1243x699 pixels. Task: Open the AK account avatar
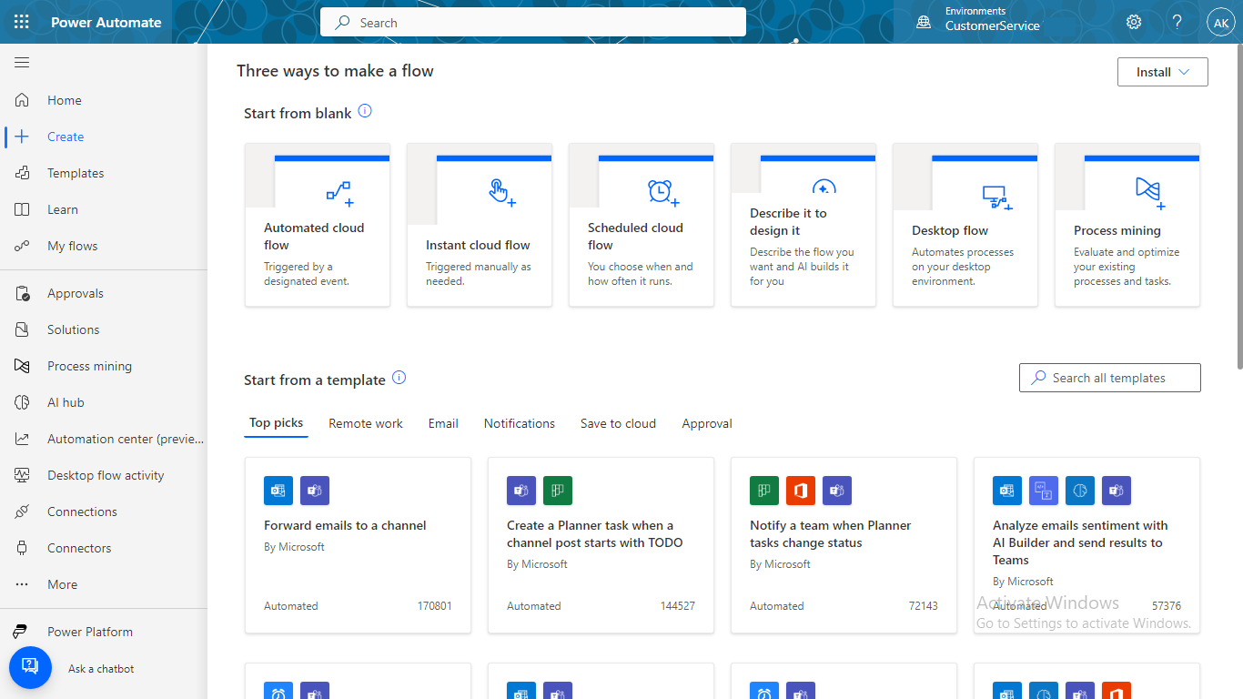1220,23
